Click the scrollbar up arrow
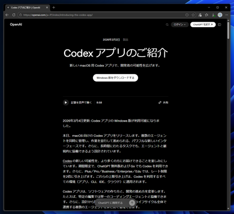This screenshot has width=234, height=214. coord(228,20)
